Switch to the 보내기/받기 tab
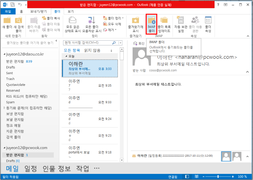 coord(38,11)
